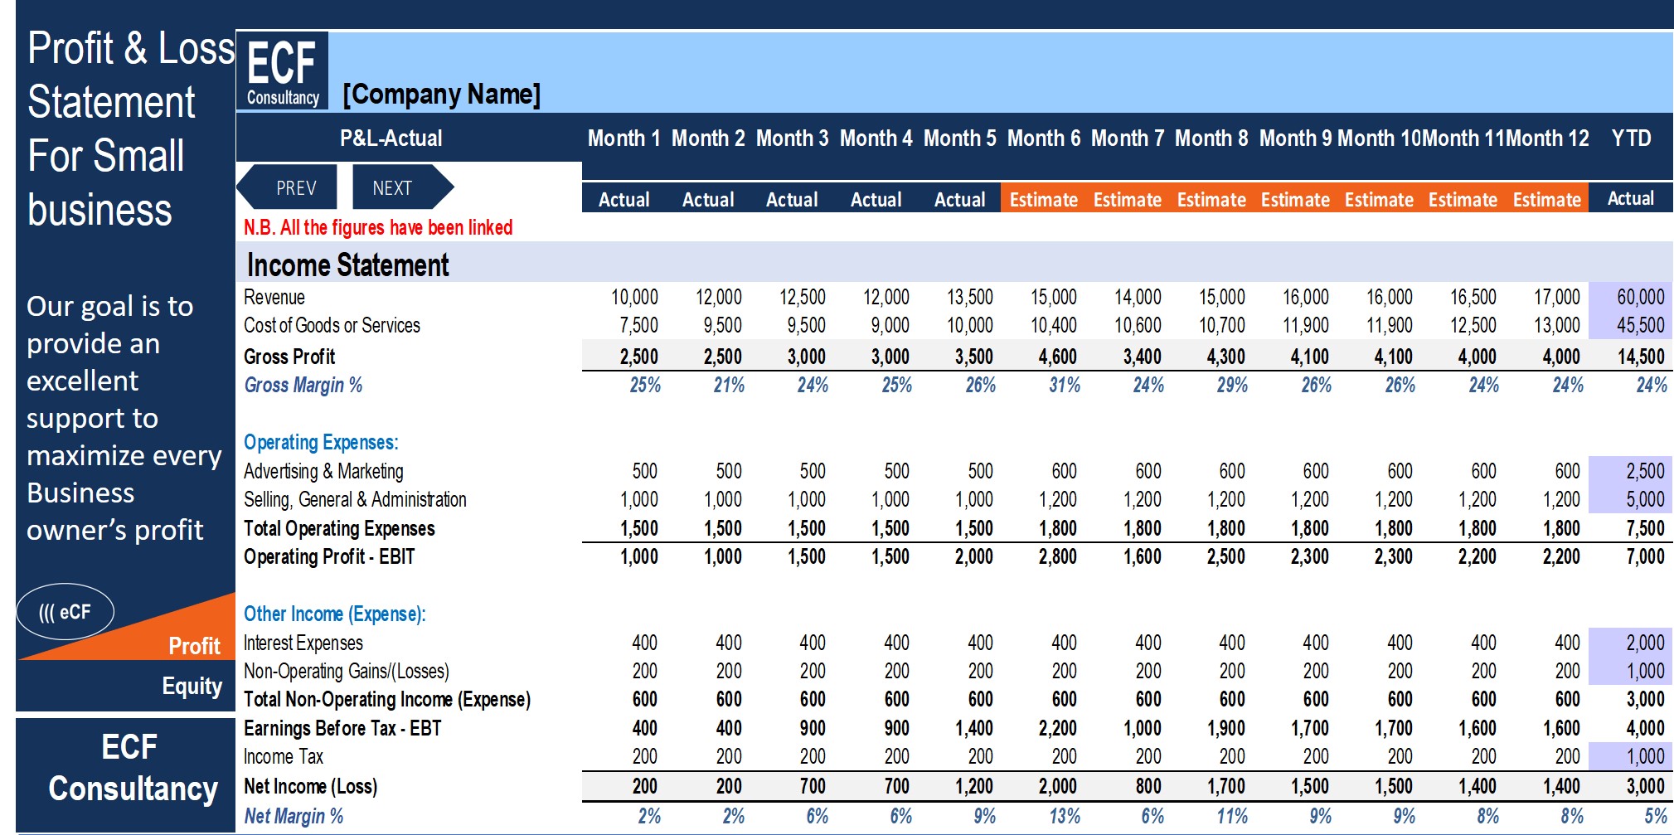Screen dimensions: 1674x835
Task: Select the Earnings Before Tax - EBT label
Action: [342, 729]
